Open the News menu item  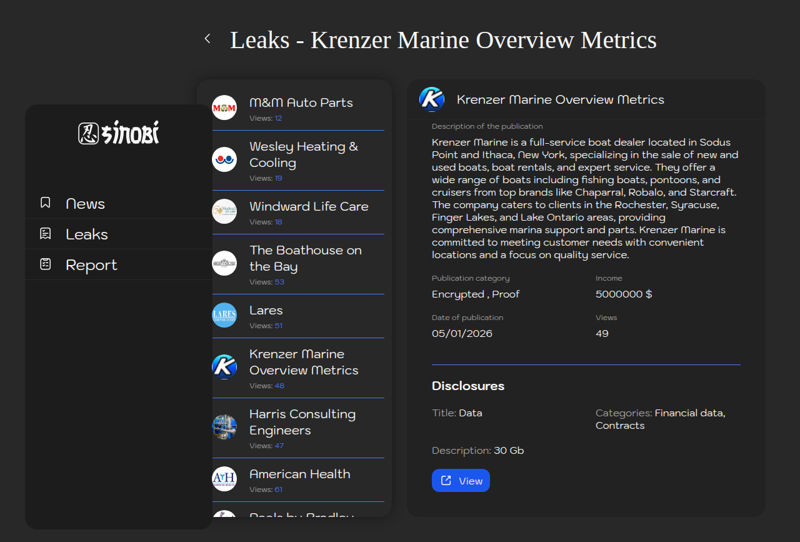tap(85, 204)
